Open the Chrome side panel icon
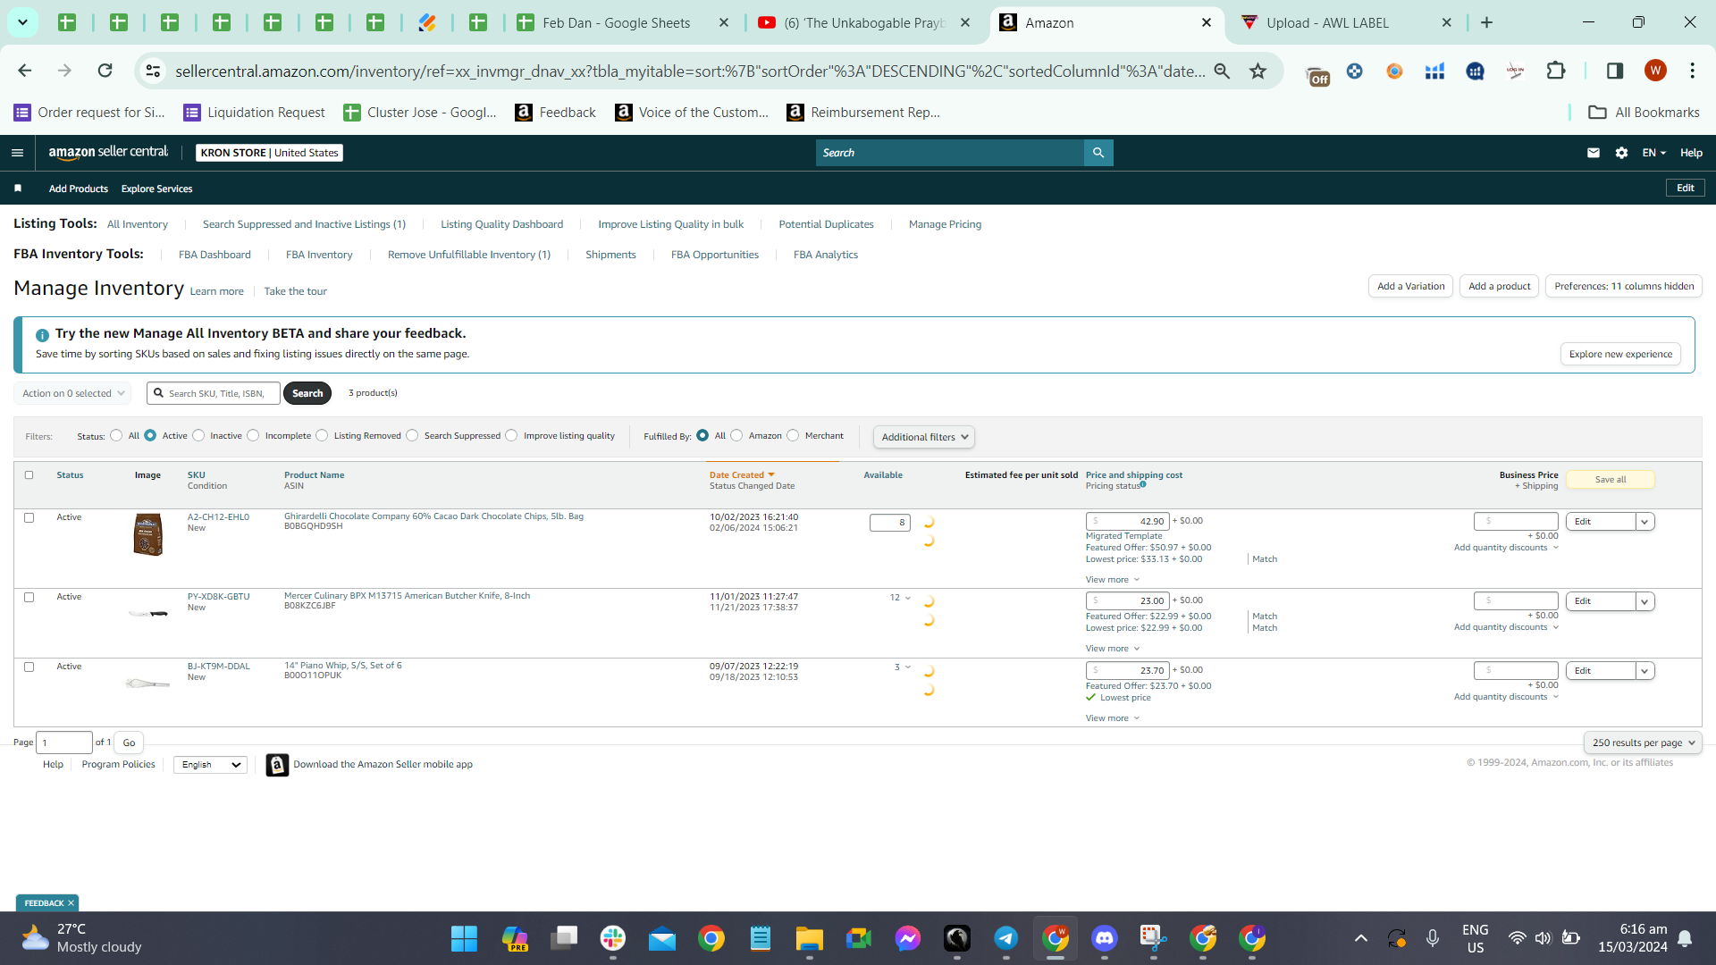The width and height of the screenshot is (1716, 965). [x=1614, y=71]
